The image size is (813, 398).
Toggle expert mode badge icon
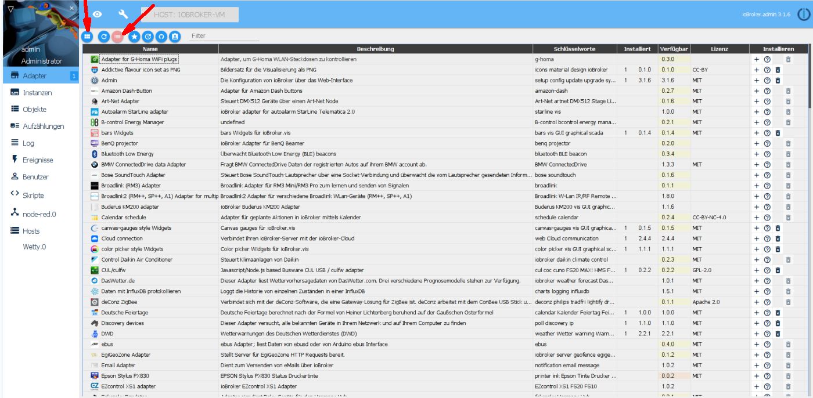click(x=175, y=36)
